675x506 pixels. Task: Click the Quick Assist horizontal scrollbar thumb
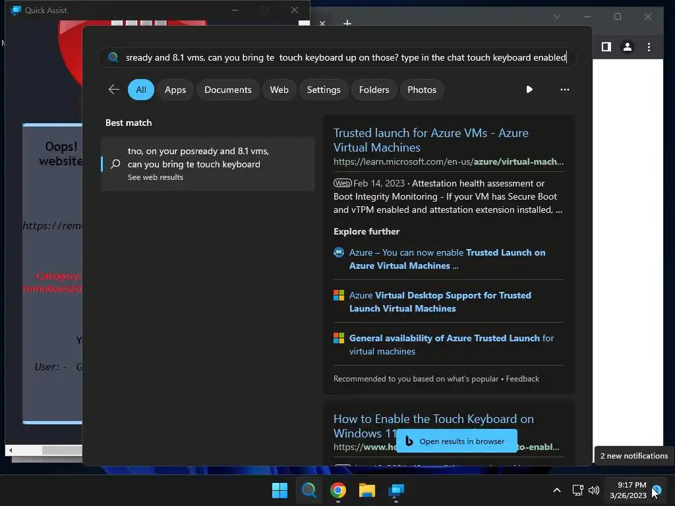61,450
